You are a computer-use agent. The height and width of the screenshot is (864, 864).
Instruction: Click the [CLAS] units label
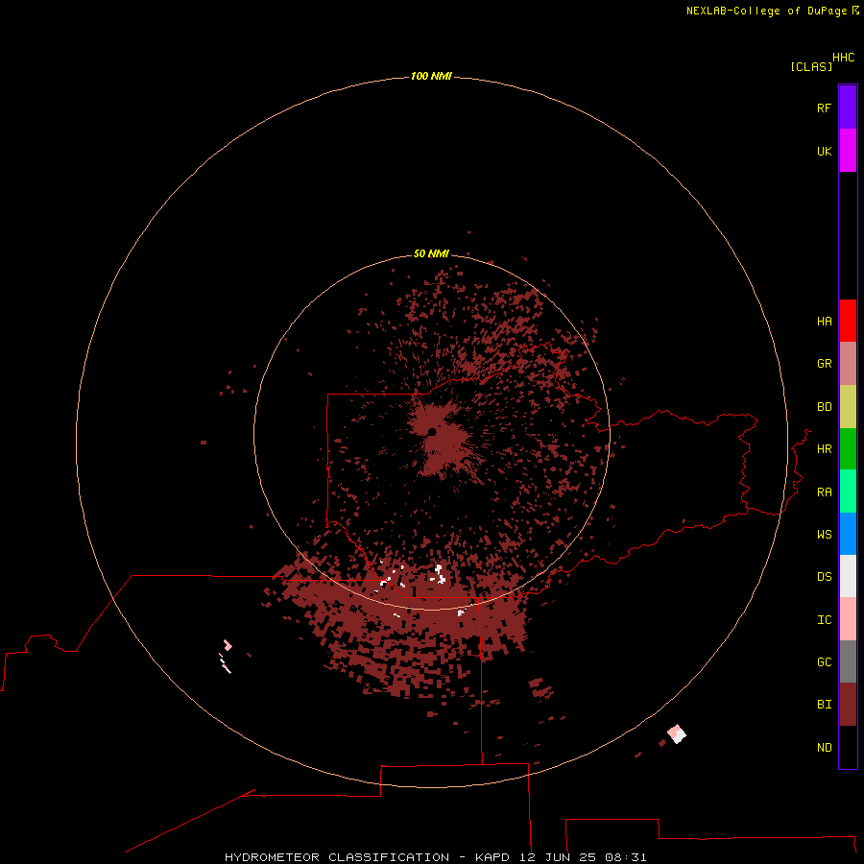(x=811, y=66)
